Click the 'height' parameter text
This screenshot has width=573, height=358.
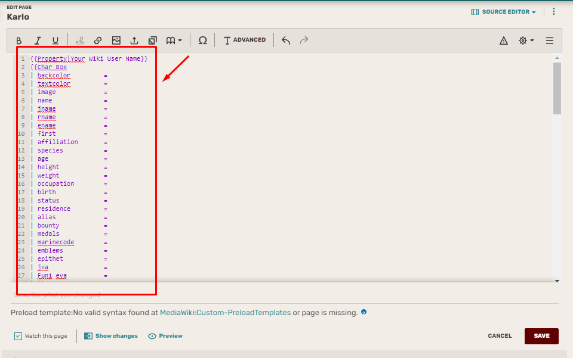[x=48, y=167]
